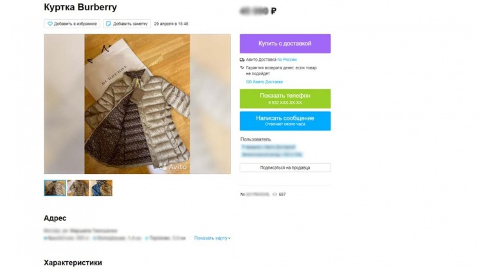The width and height of the screenshot is (479, 269).
Task: Click the Avito watermark logo on photo
Action: pos(174,167)
